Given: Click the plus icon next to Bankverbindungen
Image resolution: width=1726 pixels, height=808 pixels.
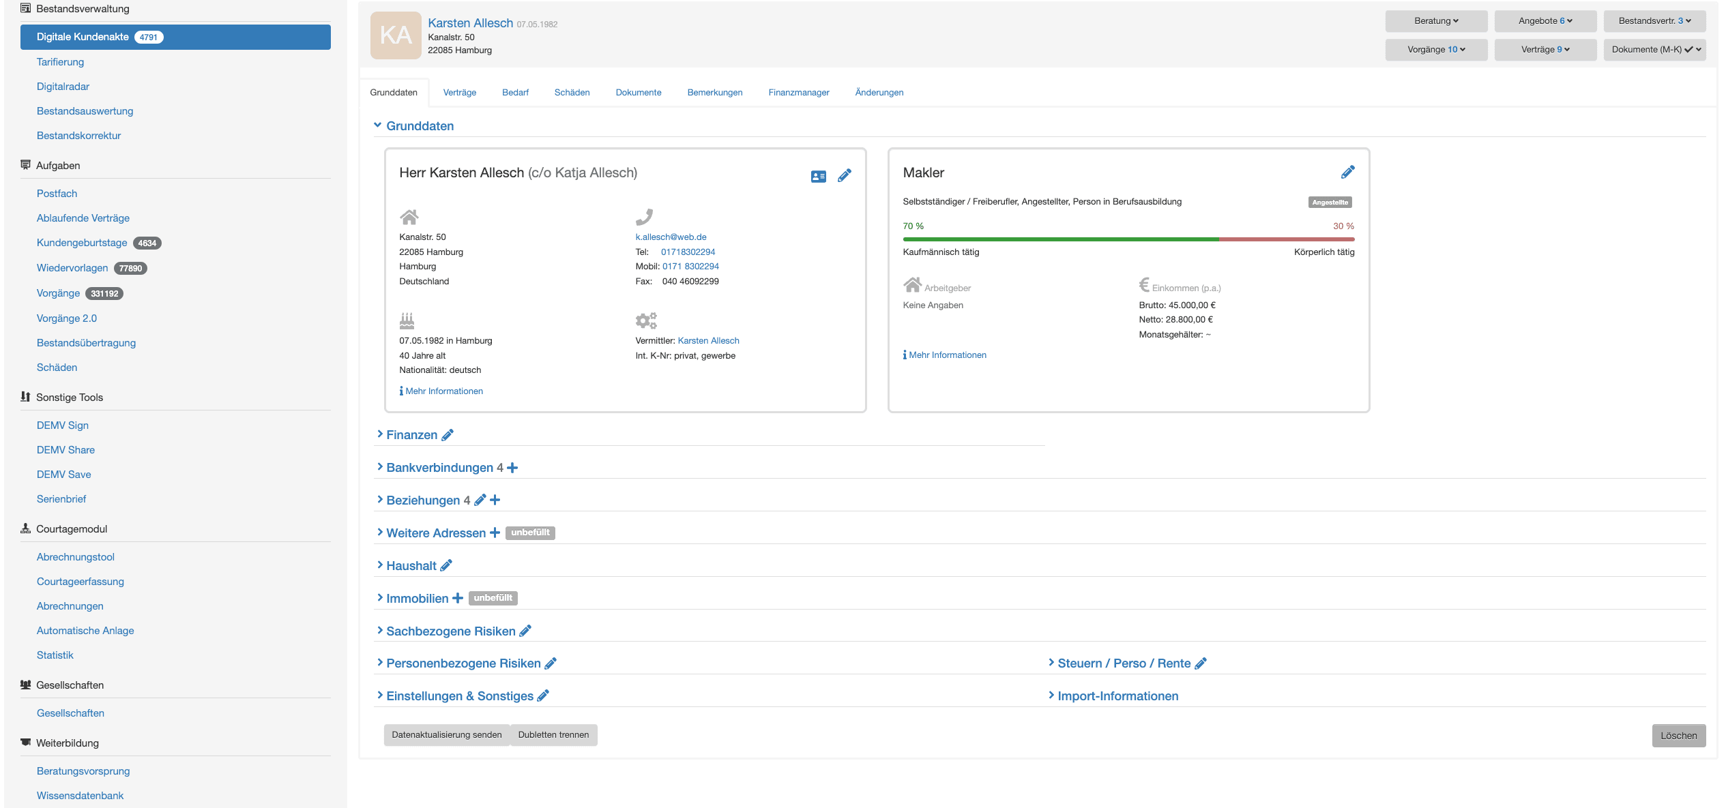Looking at the screenshot, I should tap(512, 468).
